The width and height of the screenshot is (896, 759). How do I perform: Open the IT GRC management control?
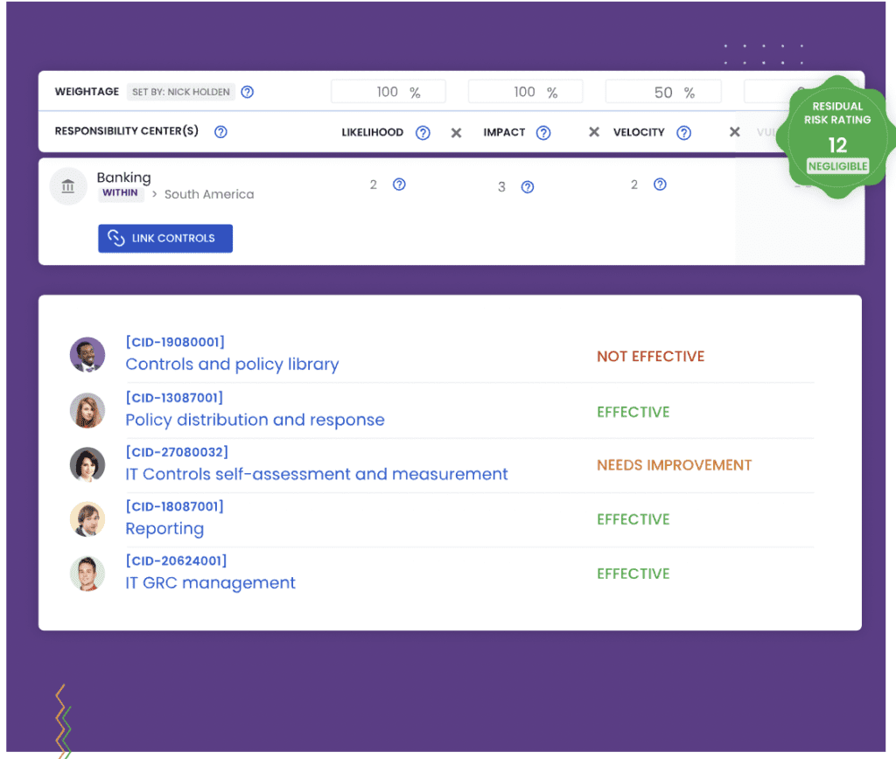210,582
